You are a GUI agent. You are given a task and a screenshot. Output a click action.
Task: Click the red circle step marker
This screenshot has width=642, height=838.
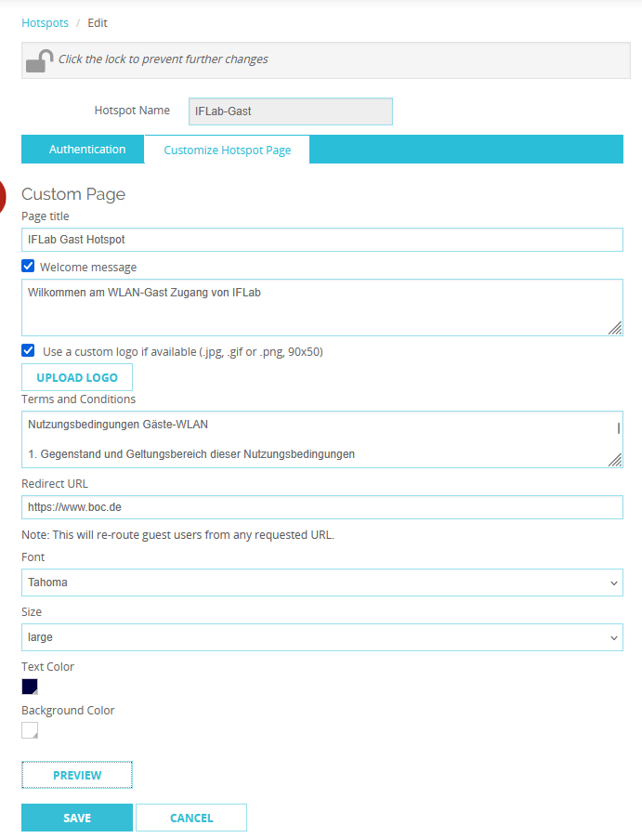pyautogui.click(x=2, y=194)
